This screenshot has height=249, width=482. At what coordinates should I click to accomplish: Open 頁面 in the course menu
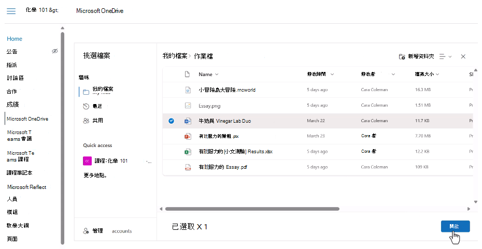[12, 239]
